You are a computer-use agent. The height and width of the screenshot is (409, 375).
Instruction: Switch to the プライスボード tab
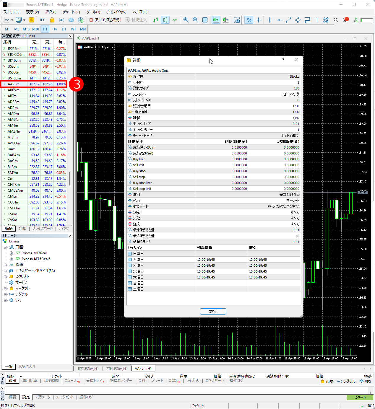tap(42, 228)
